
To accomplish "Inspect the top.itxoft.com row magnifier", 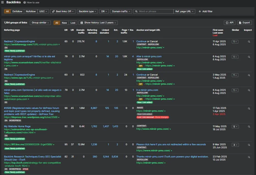I will 249,157.
